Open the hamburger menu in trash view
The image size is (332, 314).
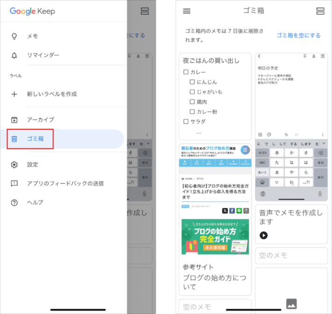point(187,11)
